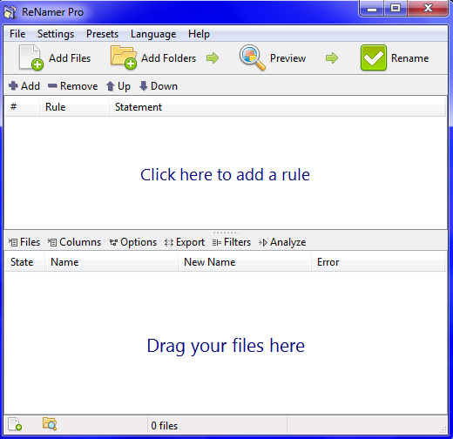Minimize the ReNamer Pro window

372,9
